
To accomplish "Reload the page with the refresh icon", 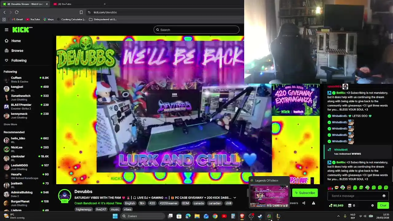I will point(17,12).
